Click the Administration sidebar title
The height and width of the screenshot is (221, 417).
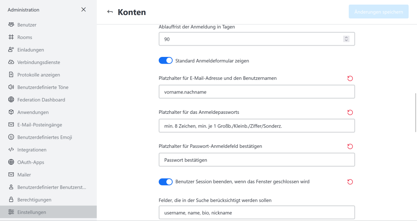23,10
